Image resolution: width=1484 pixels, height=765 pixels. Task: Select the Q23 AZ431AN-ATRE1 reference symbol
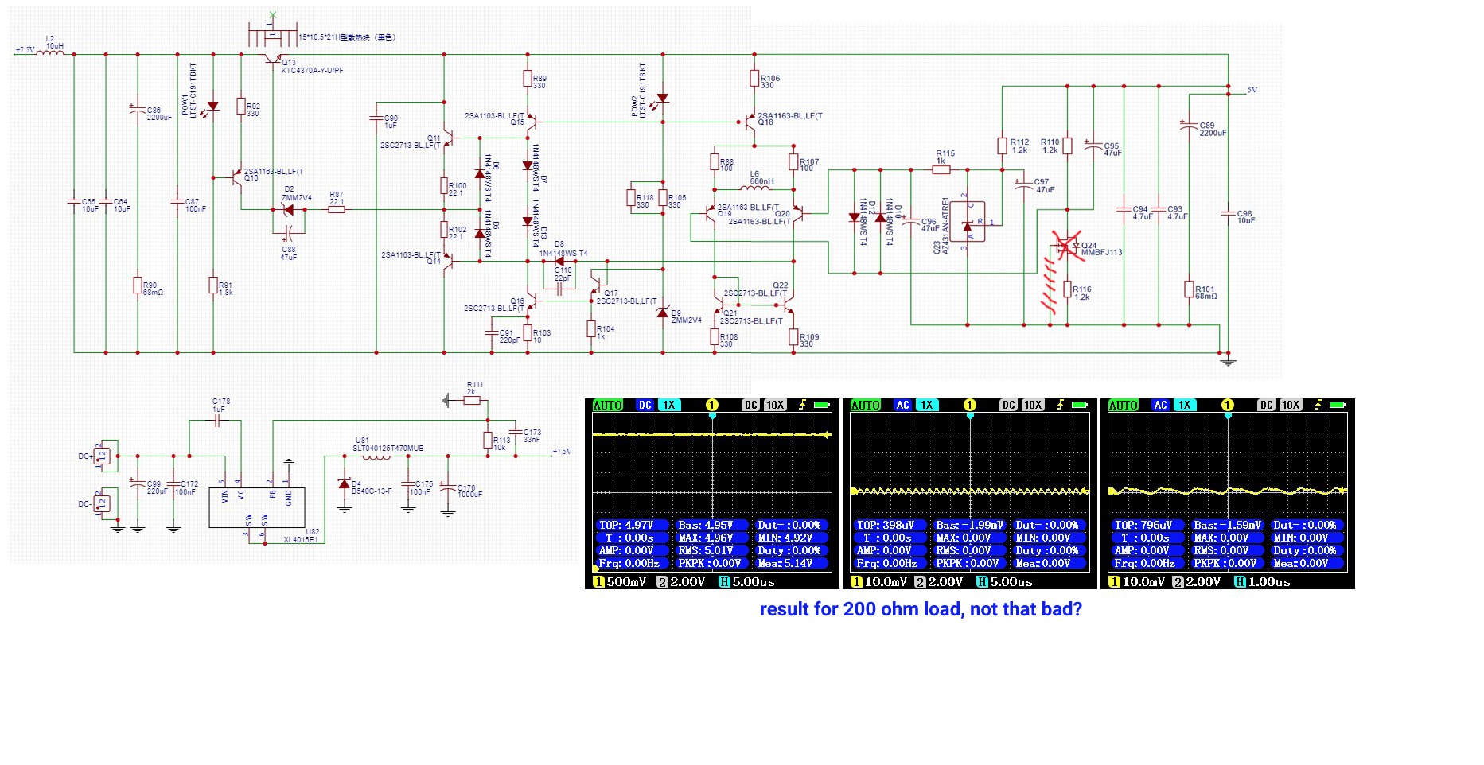tap(968, 222)
